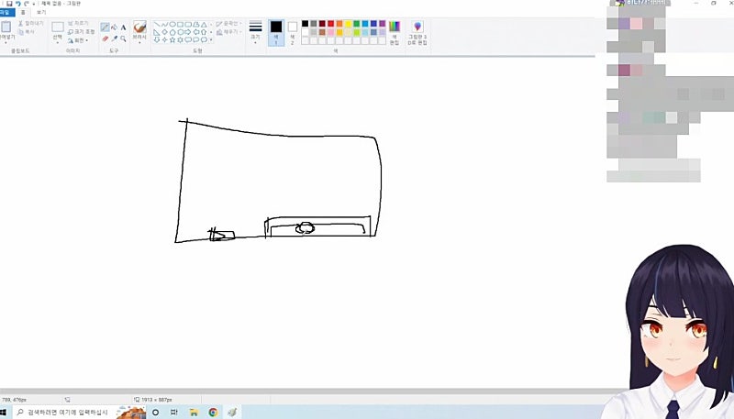Viewport: 734px width, 419px height.
Task: Select the Eraser tool
Action: (104, 39)
